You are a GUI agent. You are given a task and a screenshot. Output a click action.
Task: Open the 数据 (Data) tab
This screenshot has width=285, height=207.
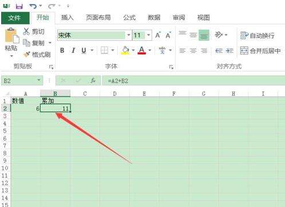154,18
